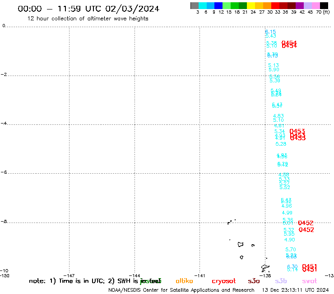The width and height of the screenshot is (334, 294).
Task: Click the wave height value 5.39
Action: (x=274, y=81)
